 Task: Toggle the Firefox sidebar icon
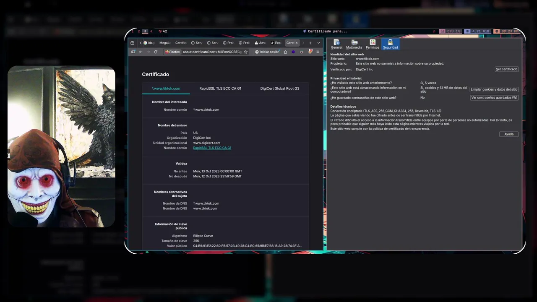[x=133, y=52]
